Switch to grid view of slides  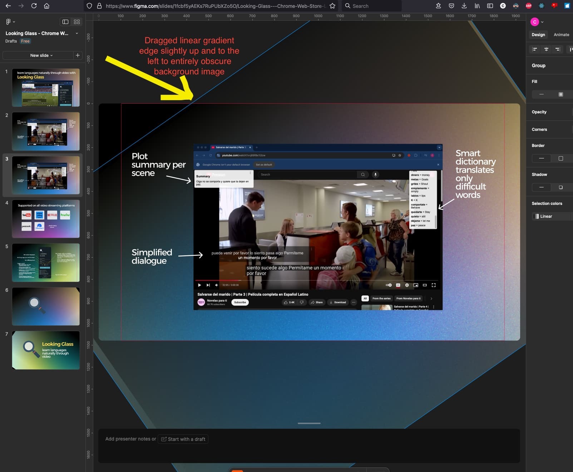77,22
